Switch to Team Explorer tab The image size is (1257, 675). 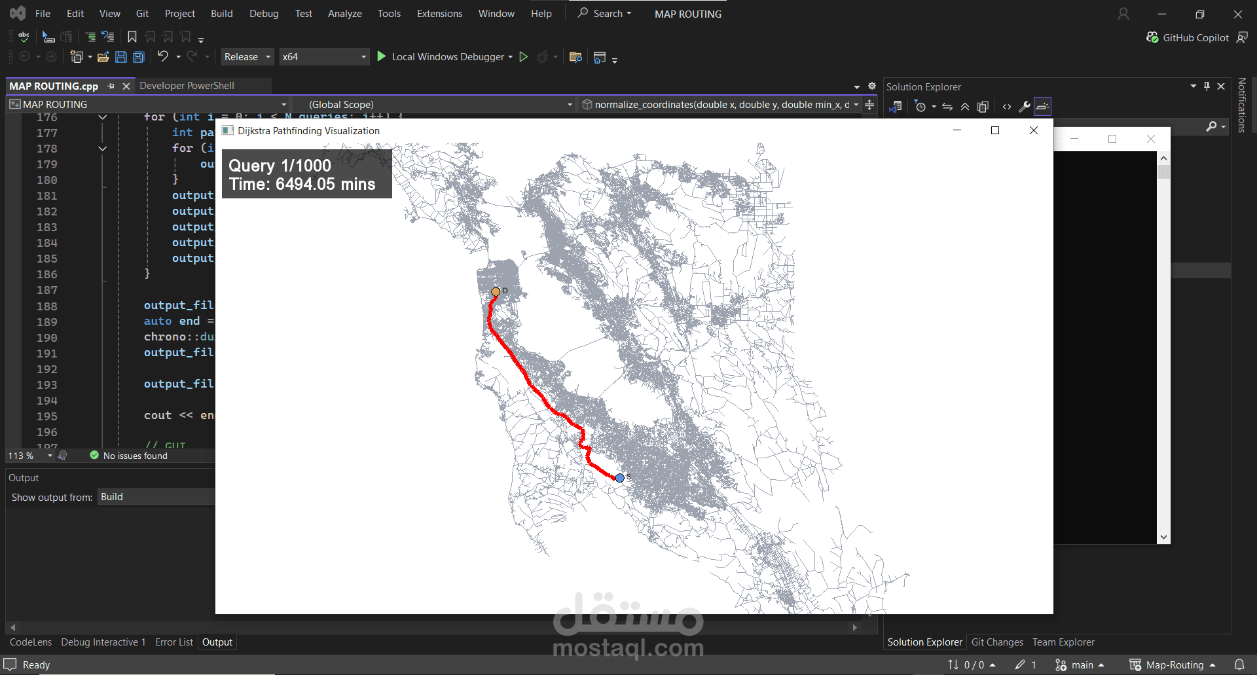coord(1063,642)
